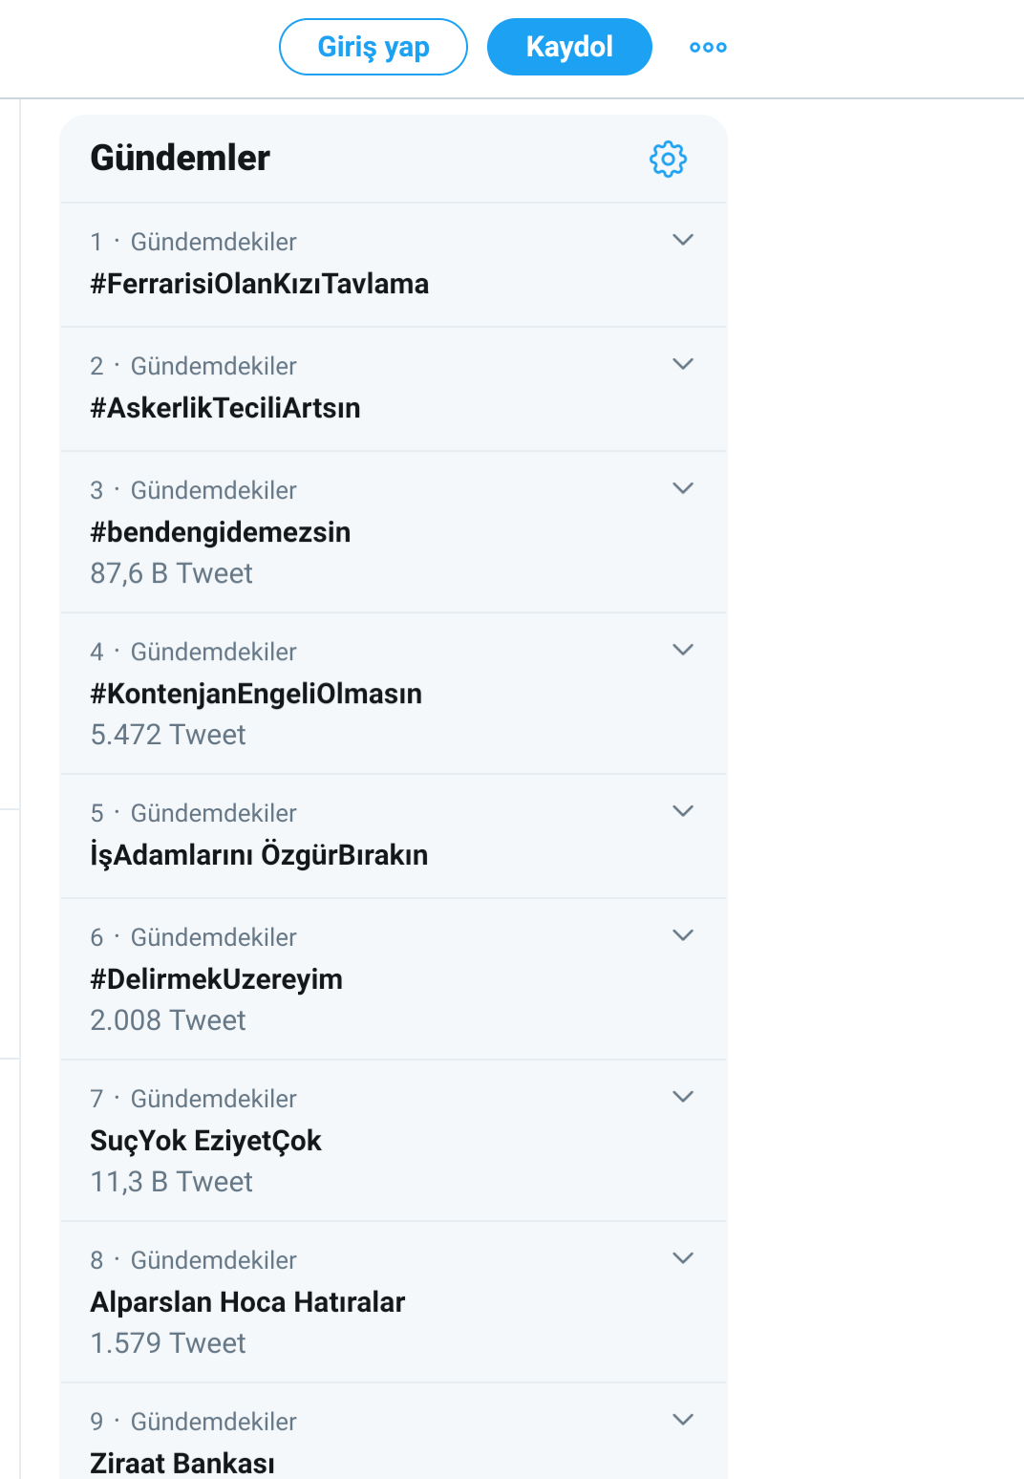Select the #bendengidemezsin trend
Viewport: 1024px width, 1479px height.
221,532
